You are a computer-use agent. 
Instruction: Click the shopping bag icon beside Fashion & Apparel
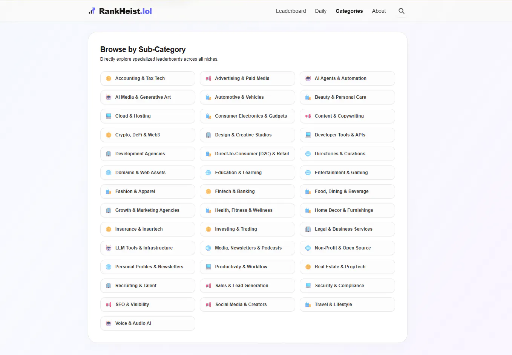(109, 191)
